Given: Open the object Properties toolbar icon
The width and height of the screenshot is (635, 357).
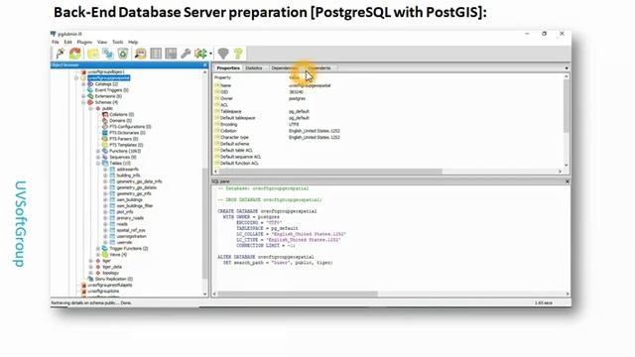Looking at the screenshot, I should tap(92, 54).
